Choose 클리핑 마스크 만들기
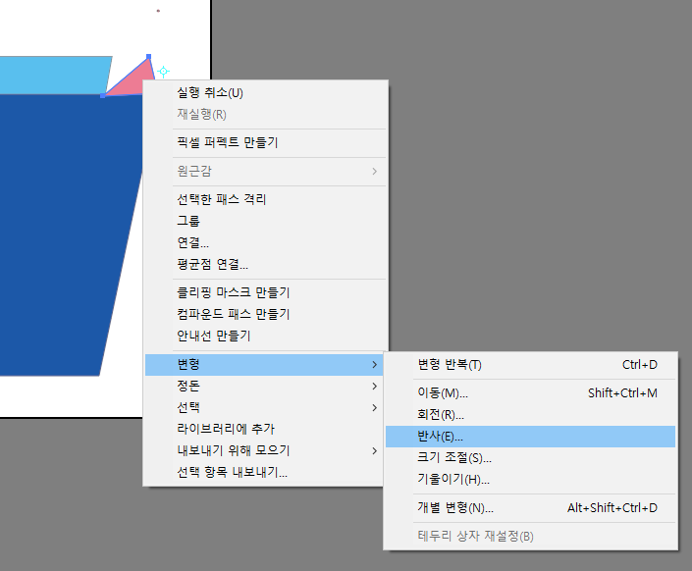This screenshot has width=692, height=571. [265, 292]
